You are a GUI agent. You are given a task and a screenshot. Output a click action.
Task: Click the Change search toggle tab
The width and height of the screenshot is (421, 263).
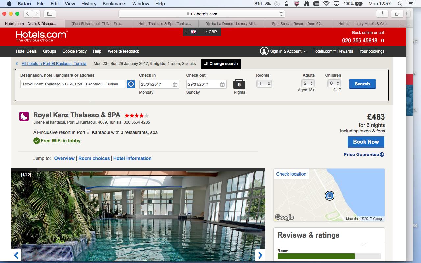(x=221, y=64)
